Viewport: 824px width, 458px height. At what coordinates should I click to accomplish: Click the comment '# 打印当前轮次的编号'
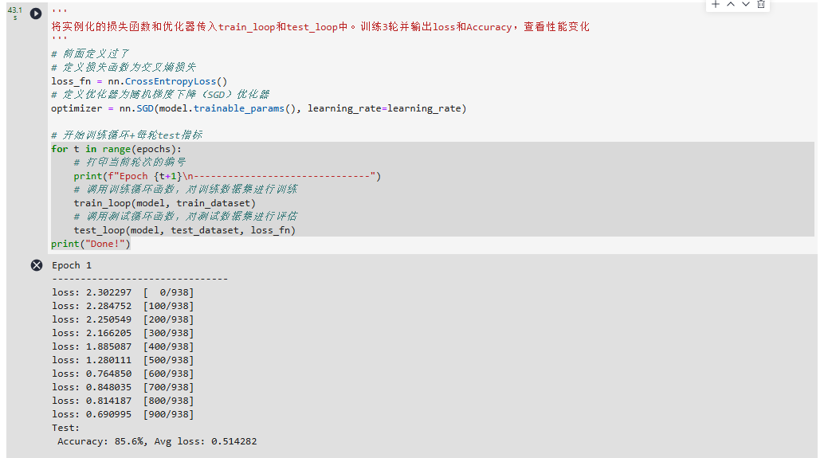[130, 162]
